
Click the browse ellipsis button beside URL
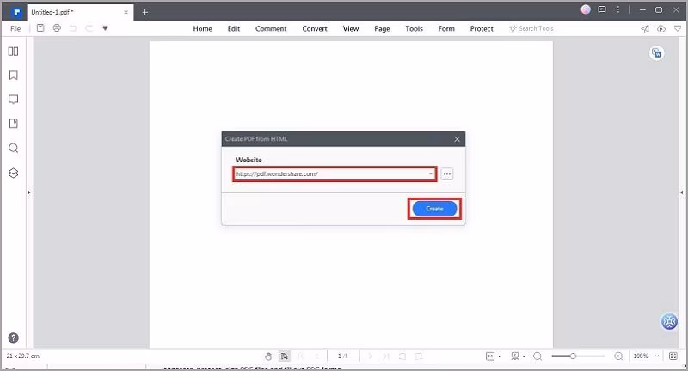pyautogui.click(x=446, y=173)
